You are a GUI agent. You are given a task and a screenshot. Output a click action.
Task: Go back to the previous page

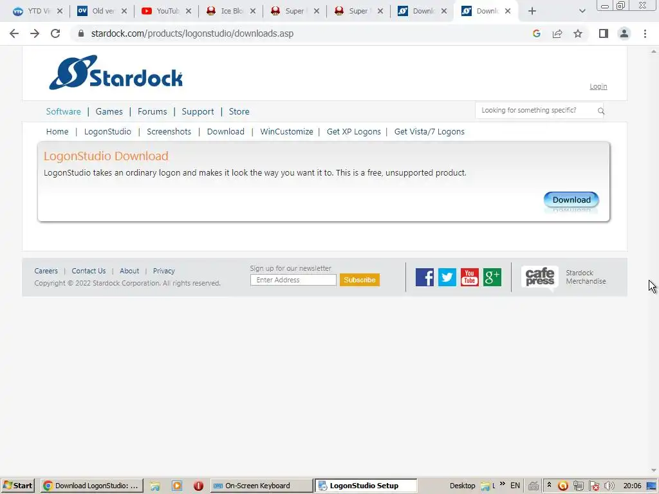14,33
